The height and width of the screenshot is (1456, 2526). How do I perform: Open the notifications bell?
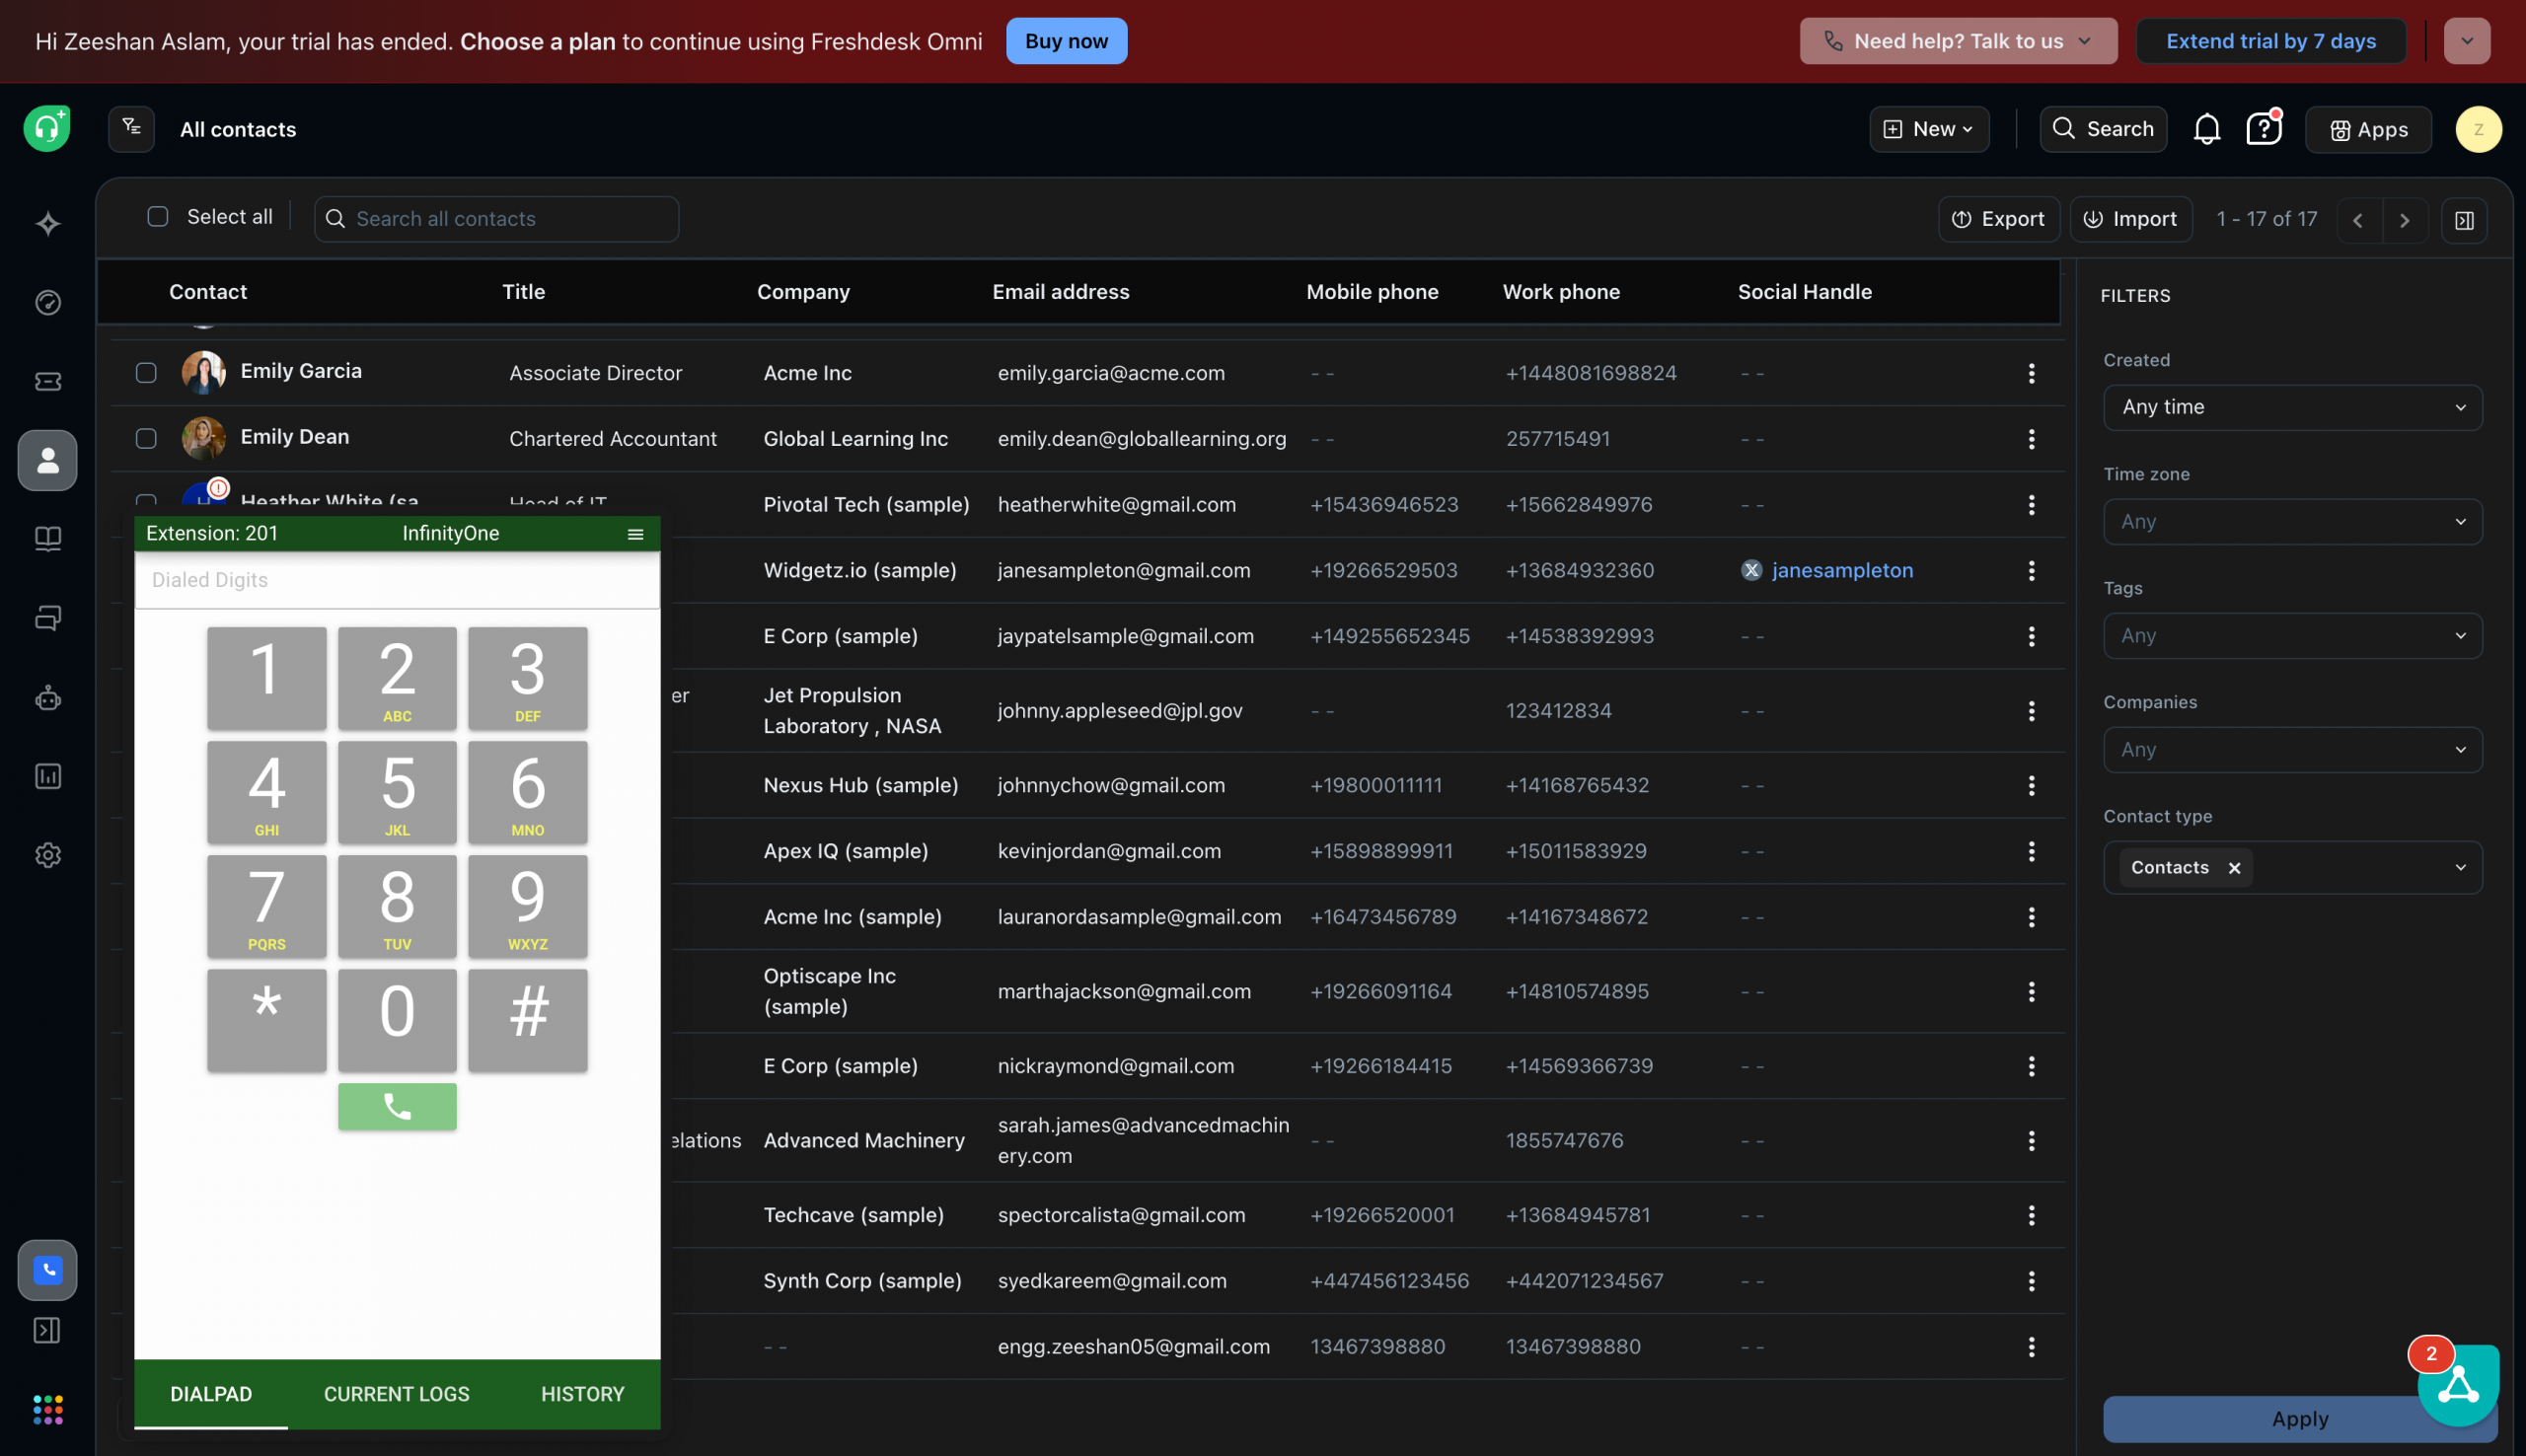click(2206, 129)
